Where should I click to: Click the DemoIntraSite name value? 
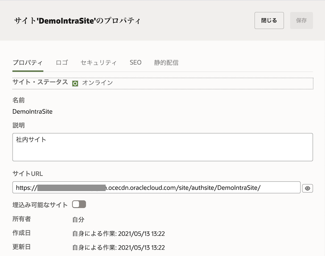pos(32,112)
